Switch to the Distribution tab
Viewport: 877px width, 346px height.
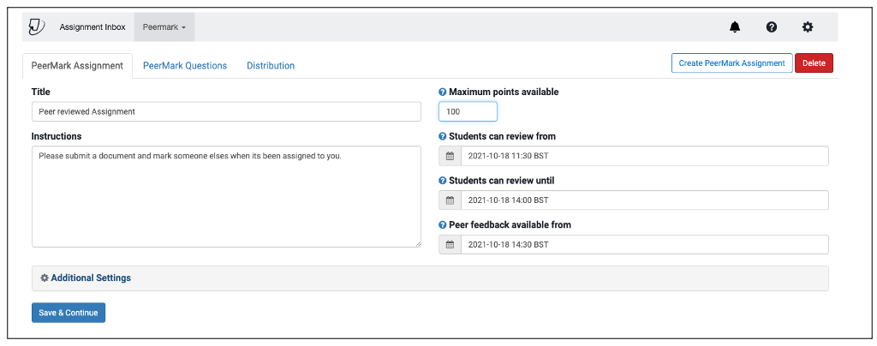pos(271,65)
